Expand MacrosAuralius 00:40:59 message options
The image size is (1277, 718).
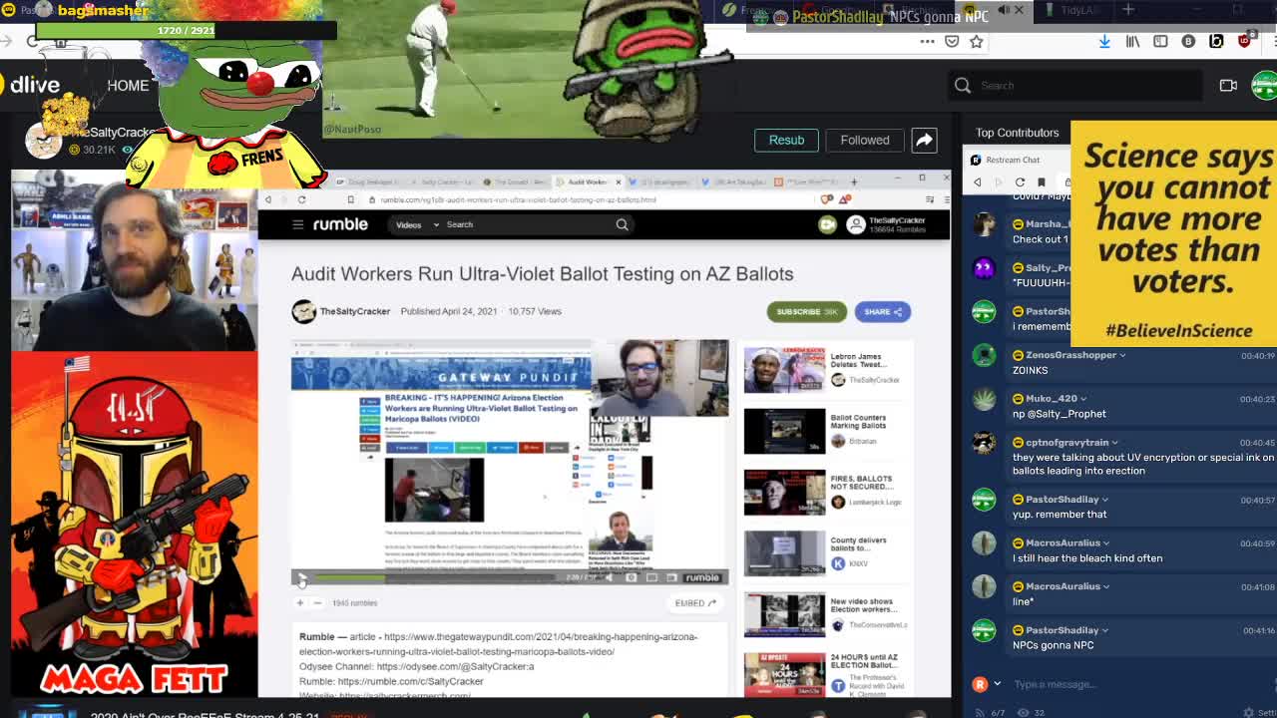1107,543
